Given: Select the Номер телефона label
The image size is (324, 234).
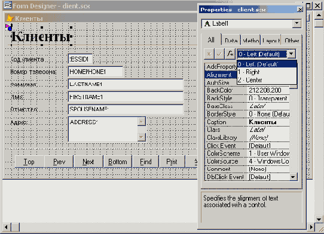Looking at the screenshot, I should [x=33, y=72].
